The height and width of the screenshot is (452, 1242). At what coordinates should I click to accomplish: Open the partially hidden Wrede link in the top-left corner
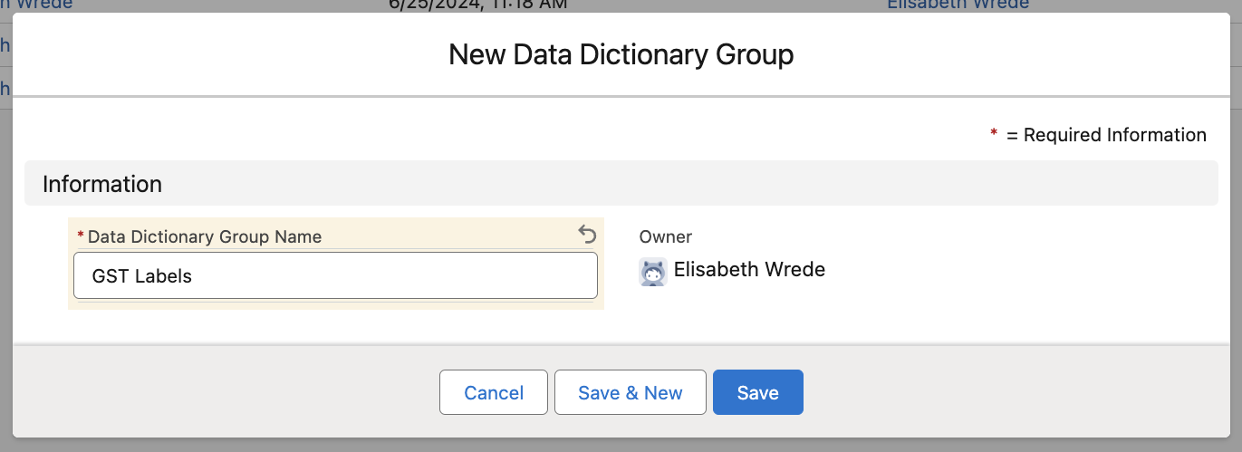[x=36, y=5]
